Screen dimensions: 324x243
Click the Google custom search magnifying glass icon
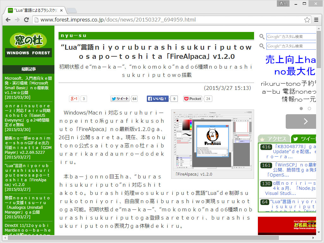coord(261,37)
